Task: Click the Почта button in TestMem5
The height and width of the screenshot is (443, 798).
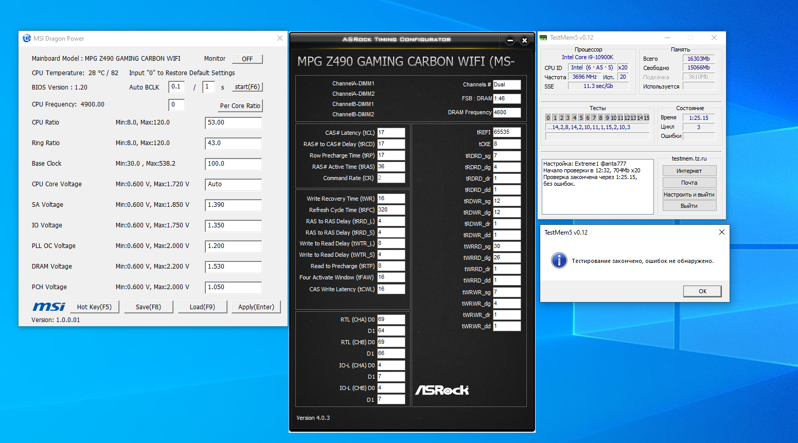Action: point(689,183)
